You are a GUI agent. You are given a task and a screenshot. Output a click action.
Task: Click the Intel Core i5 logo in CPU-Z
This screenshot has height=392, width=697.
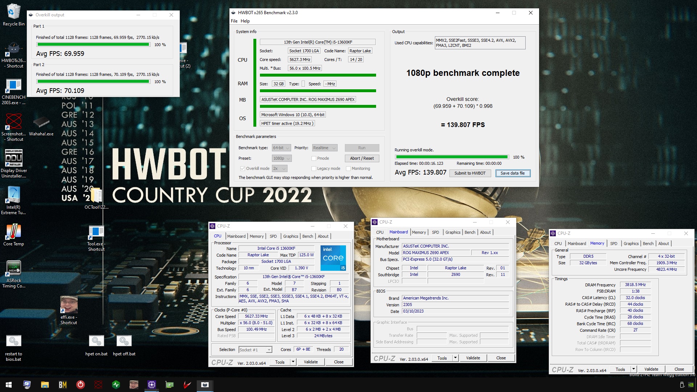point(333,258)
